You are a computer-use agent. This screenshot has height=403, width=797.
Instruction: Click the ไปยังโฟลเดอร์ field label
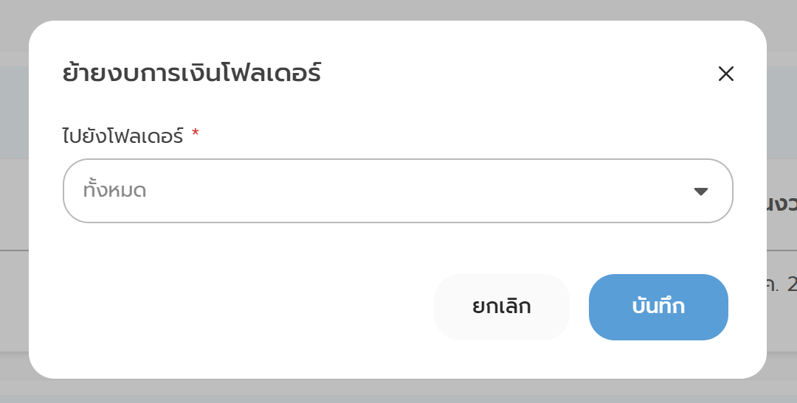click(123, 136)
